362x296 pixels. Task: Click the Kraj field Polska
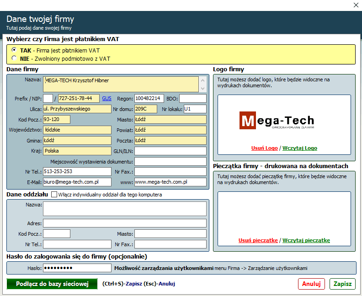pyautogui.click(x=77, y=151)
